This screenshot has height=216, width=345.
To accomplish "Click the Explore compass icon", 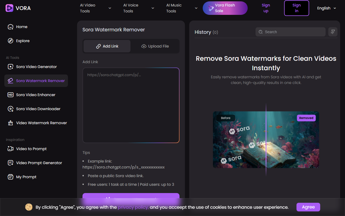I will (x=11, y=41).
